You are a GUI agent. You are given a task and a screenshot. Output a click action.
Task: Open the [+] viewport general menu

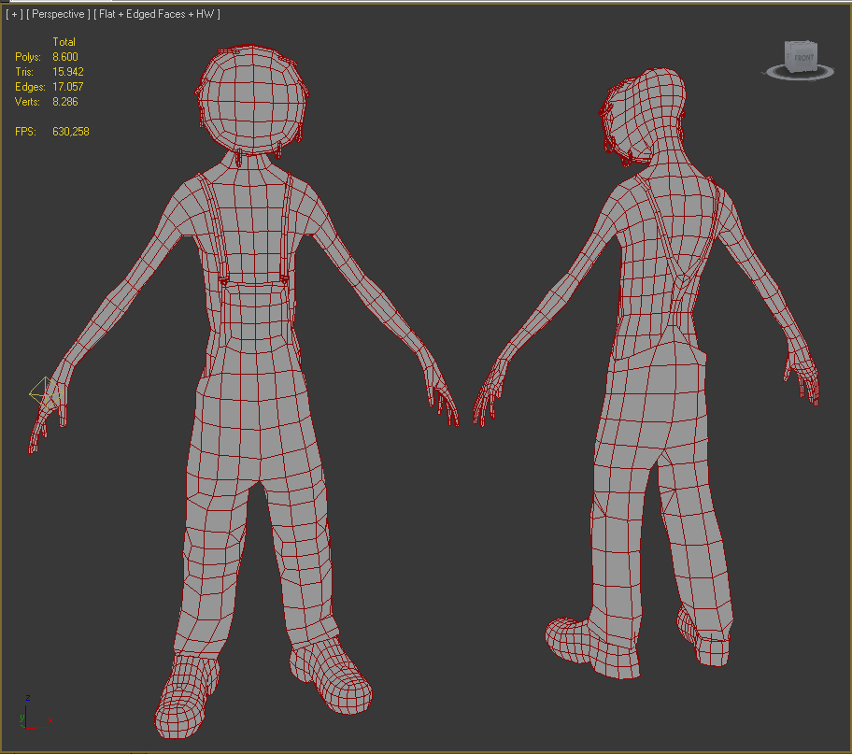(x=14, y=14)
